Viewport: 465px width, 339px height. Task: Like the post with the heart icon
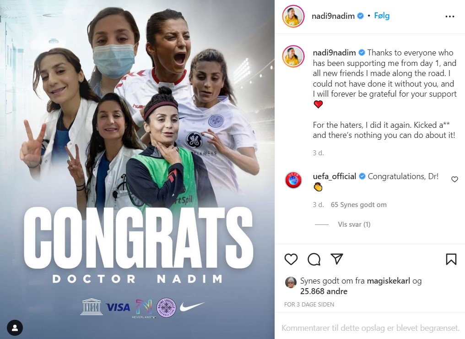tap(291, 259)
